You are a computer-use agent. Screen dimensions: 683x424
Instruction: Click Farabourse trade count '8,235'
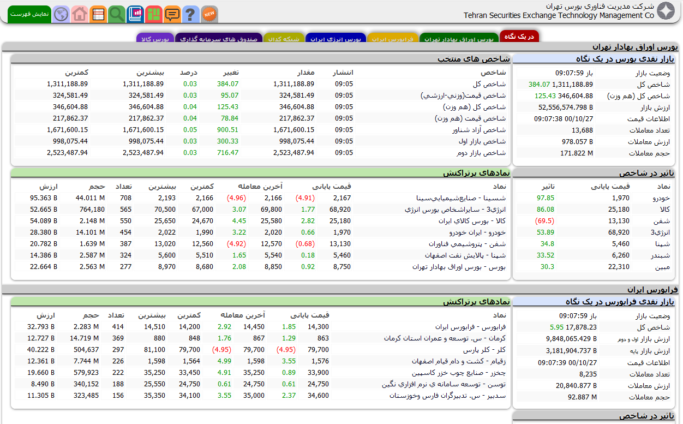click(x=588, y=374)
